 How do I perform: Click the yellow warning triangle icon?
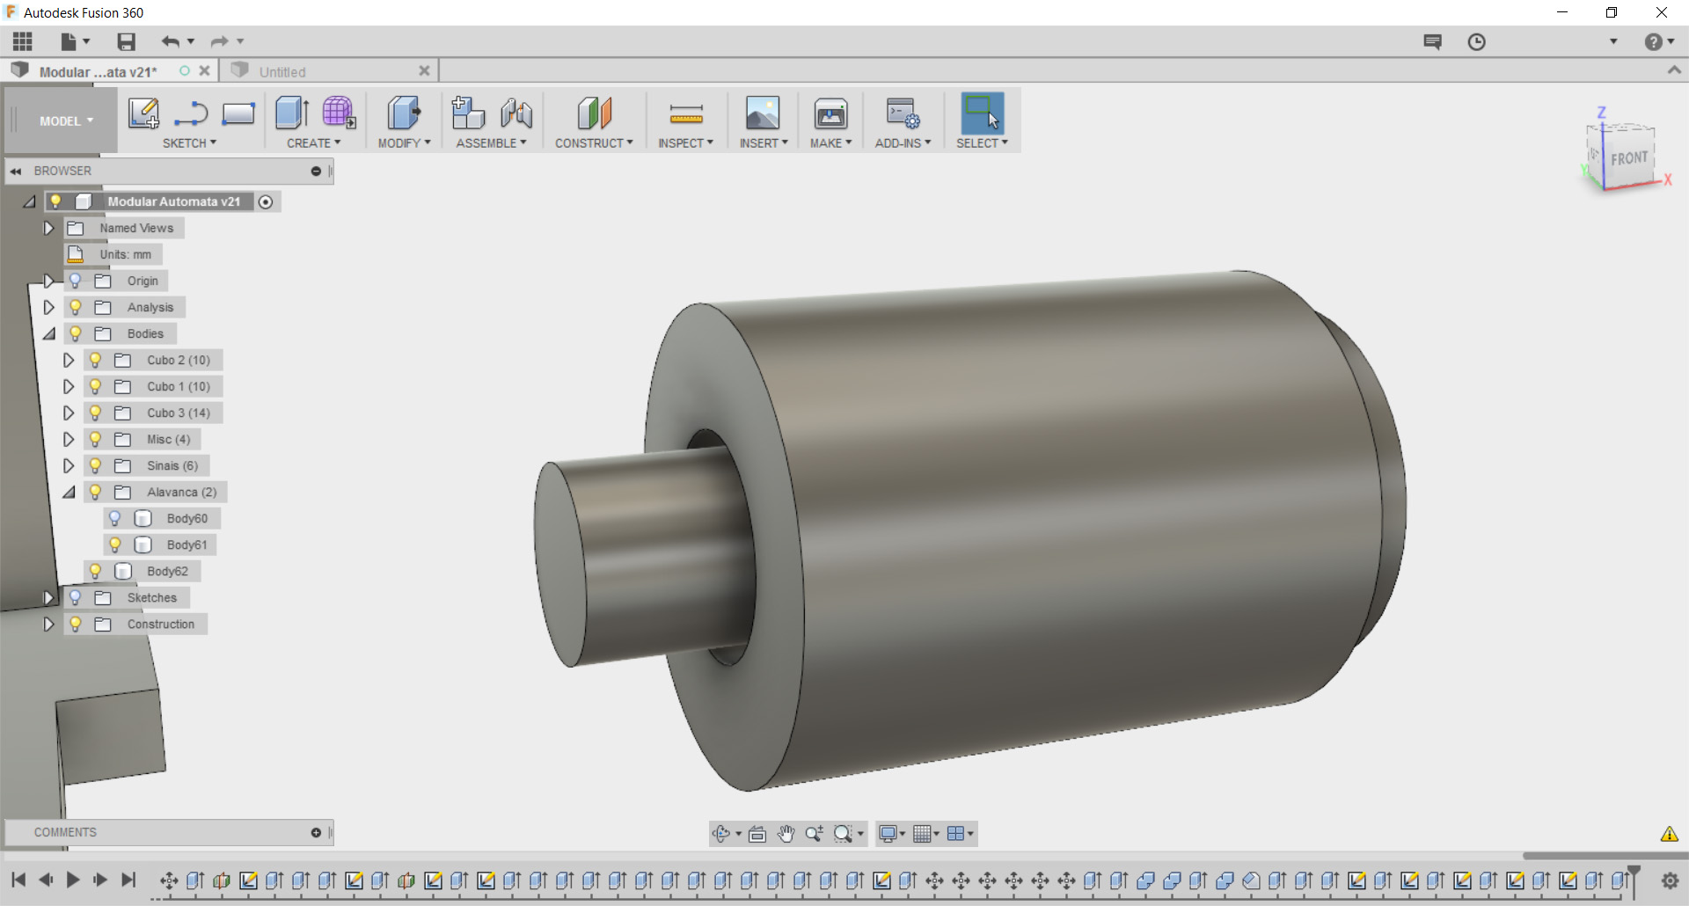(x=1669, y=834)
